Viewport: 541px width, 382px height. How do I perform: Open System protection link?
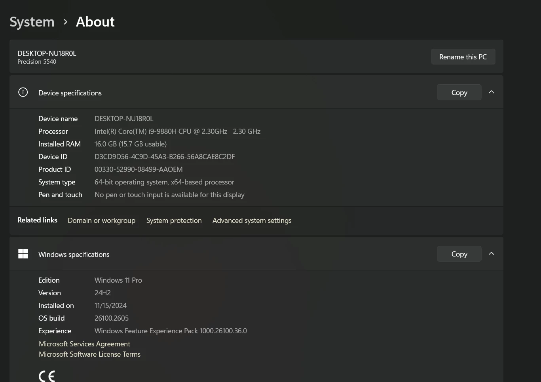174,220
